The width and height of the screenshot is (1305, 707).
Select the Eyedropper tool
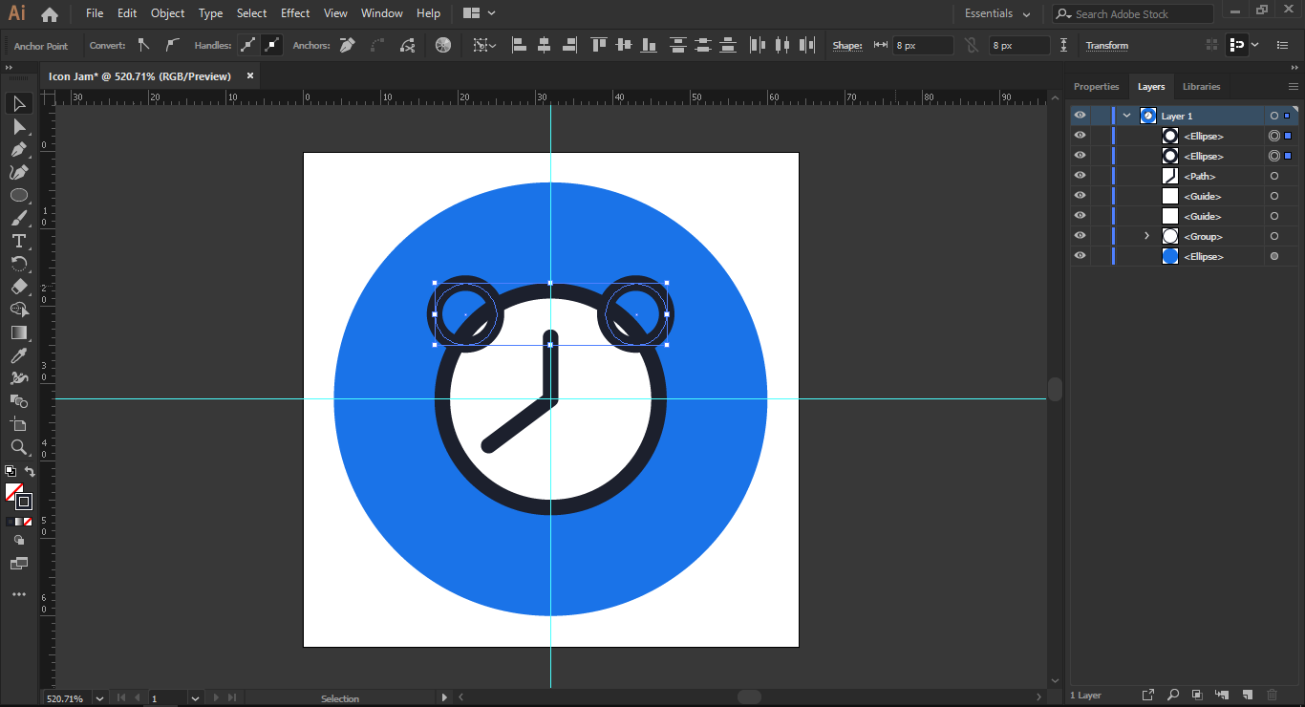(19, 355)
